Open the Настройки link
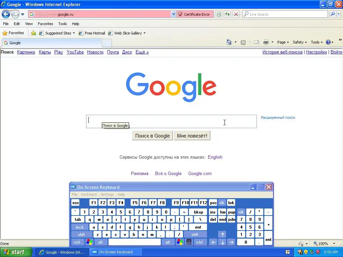The height and width of the screenshot is (257, 343). click(x=316, y=52)
